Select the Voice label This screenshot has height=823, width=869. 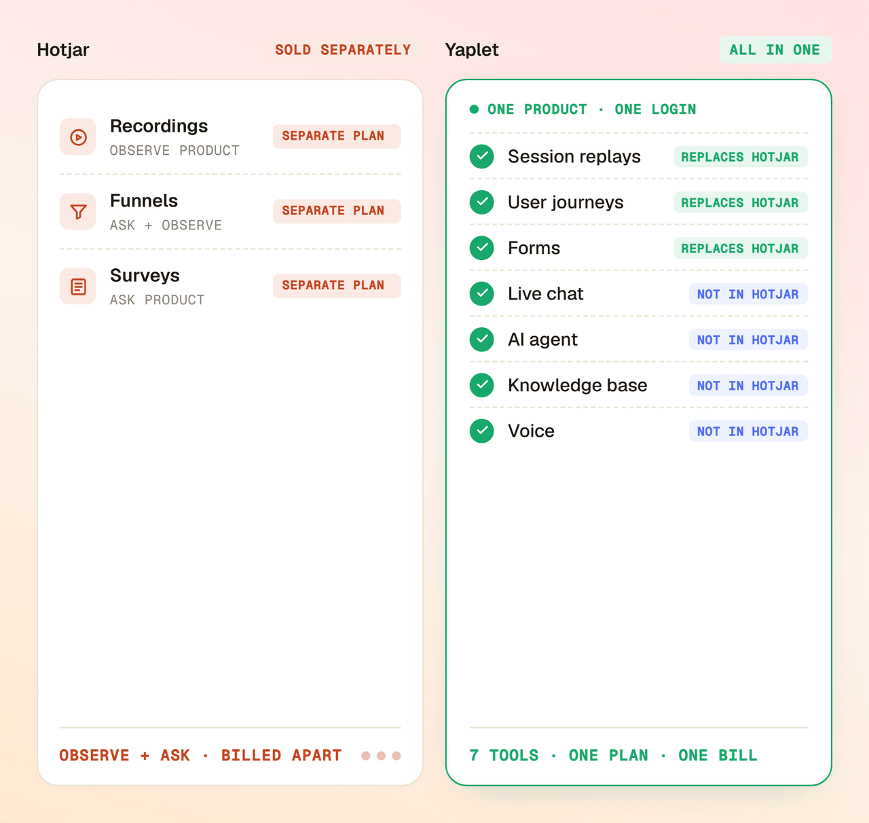click(x=531, y=431)
